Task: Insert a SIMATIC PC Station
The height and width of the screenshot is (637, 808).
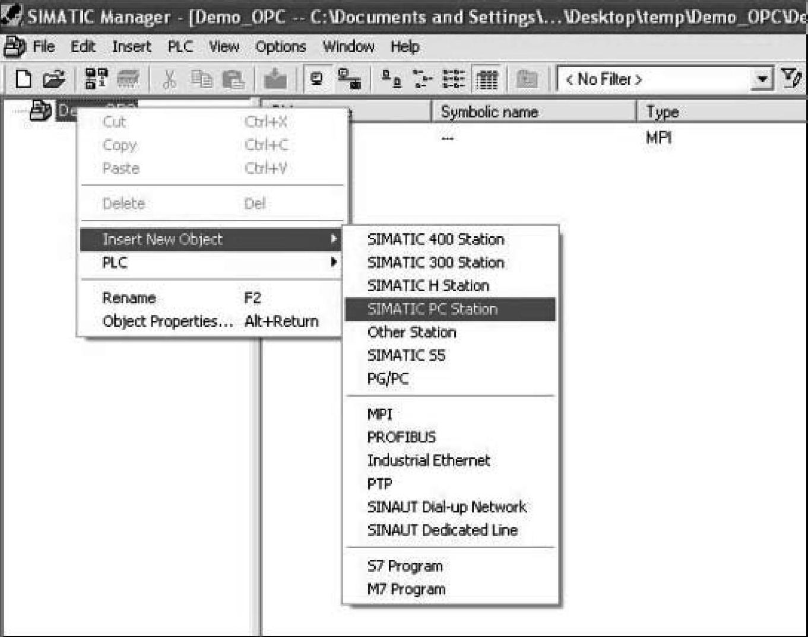Action: click(450, 309)
